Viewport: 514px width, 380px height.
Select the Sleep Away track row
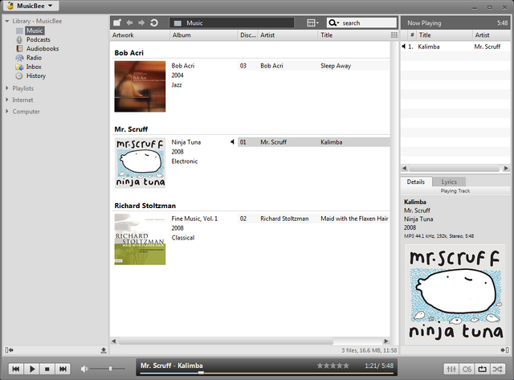314,66
